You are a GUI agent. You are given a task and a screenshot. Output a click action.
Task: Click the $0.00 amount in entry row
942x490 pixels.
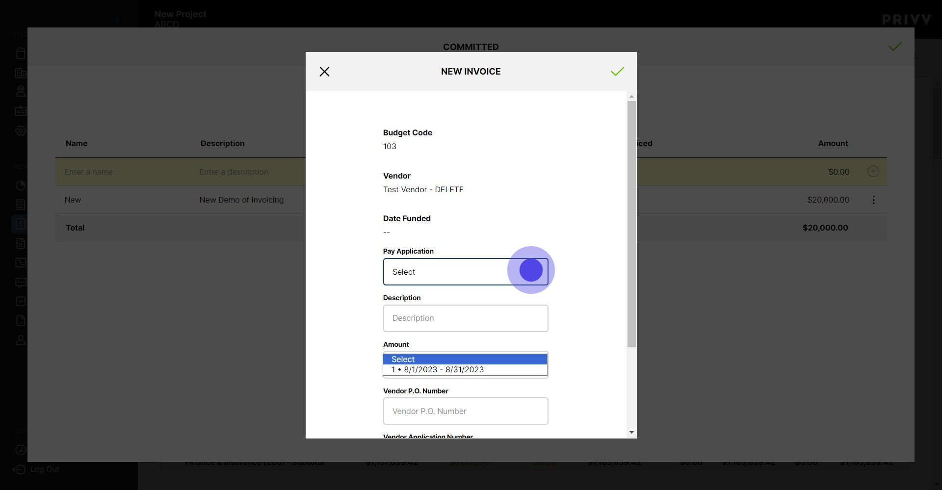pos(839,172)
